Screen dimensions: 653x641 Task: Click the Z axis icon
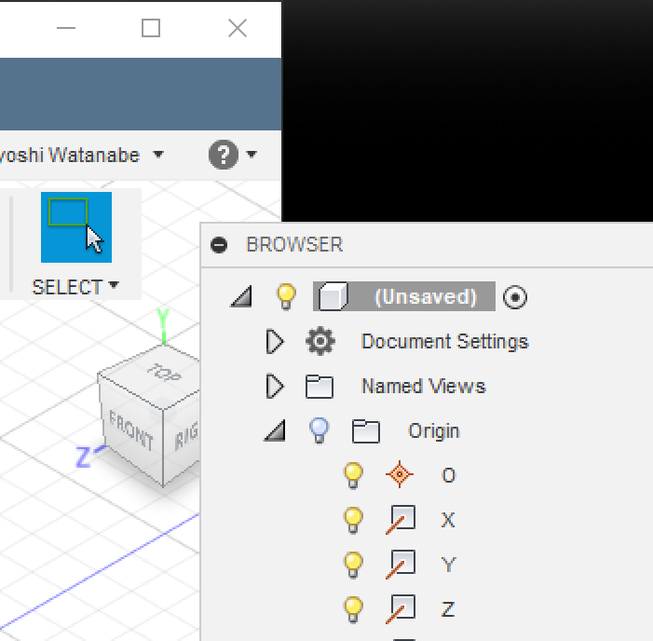point(401,609)
